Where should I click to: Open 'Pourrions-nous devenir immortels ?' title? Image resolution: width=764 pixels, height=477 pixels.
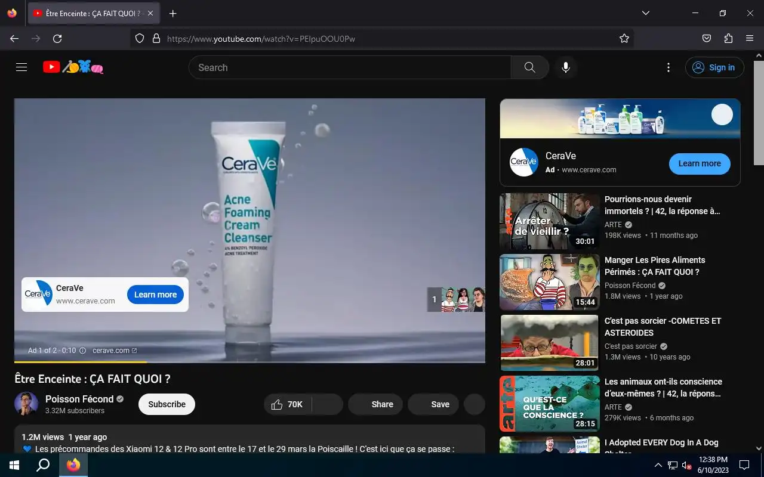[x=663, y=205]
